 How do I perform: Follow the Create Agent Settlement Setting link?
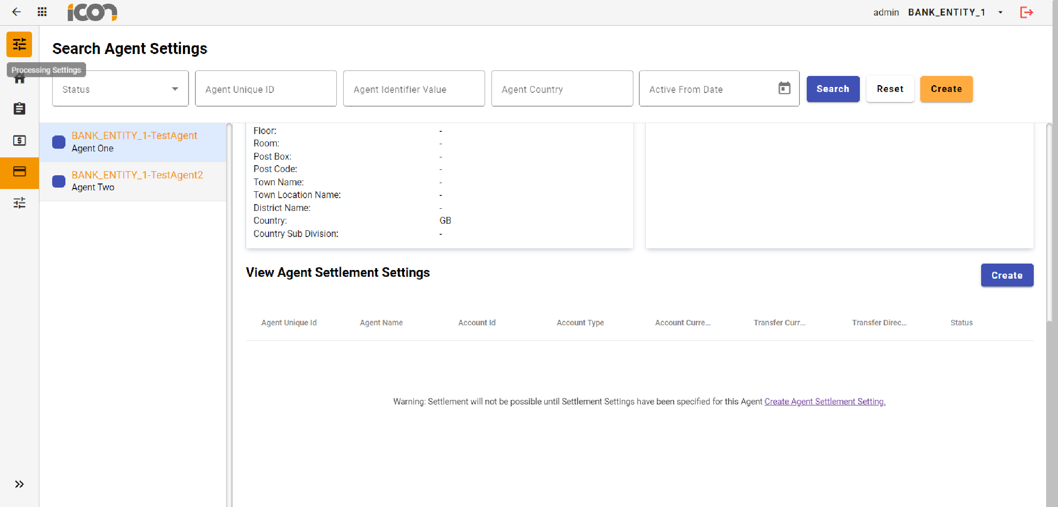(825, 401)
